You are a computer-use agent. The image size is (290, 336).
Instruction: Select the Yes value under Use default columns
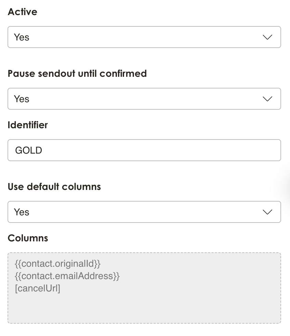coord(22,212)
